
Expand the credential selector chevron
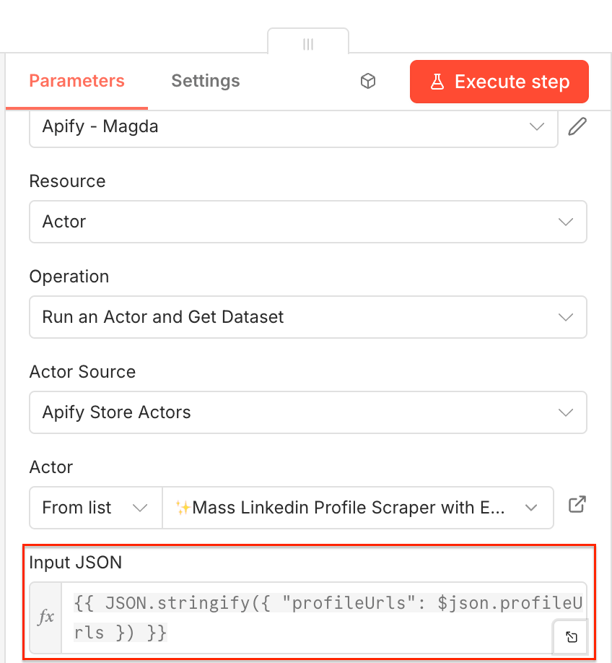point(536,126)
